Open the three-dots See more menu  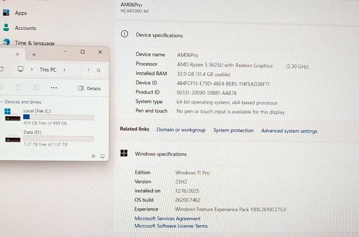pos(54,88)
